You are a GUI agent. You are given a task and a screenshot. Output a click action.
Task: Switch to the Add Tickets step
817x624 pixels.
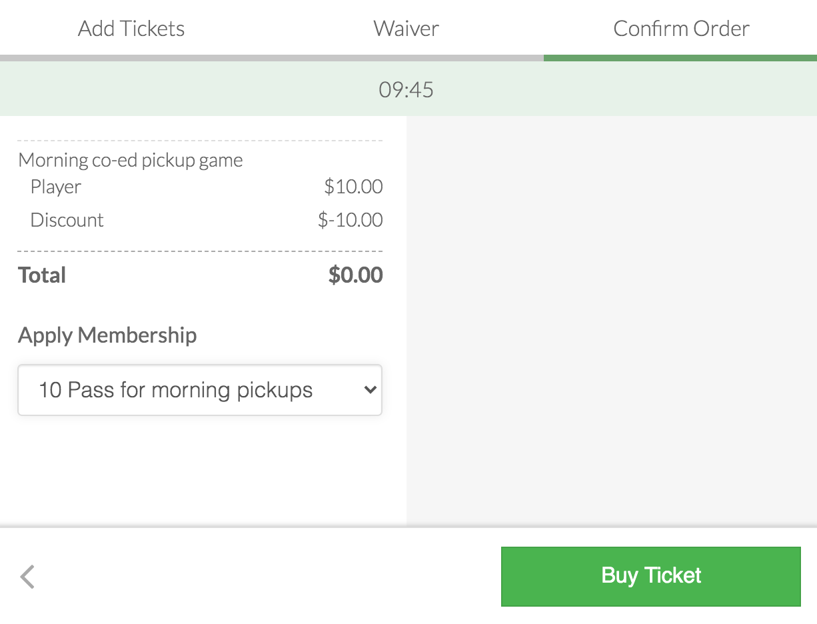131,29
